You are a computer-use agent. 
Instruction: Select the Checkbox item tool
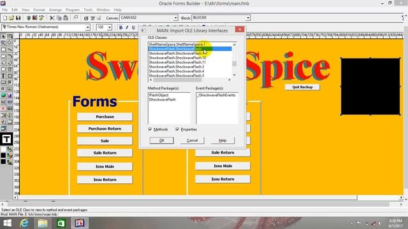tap(10, 82)
